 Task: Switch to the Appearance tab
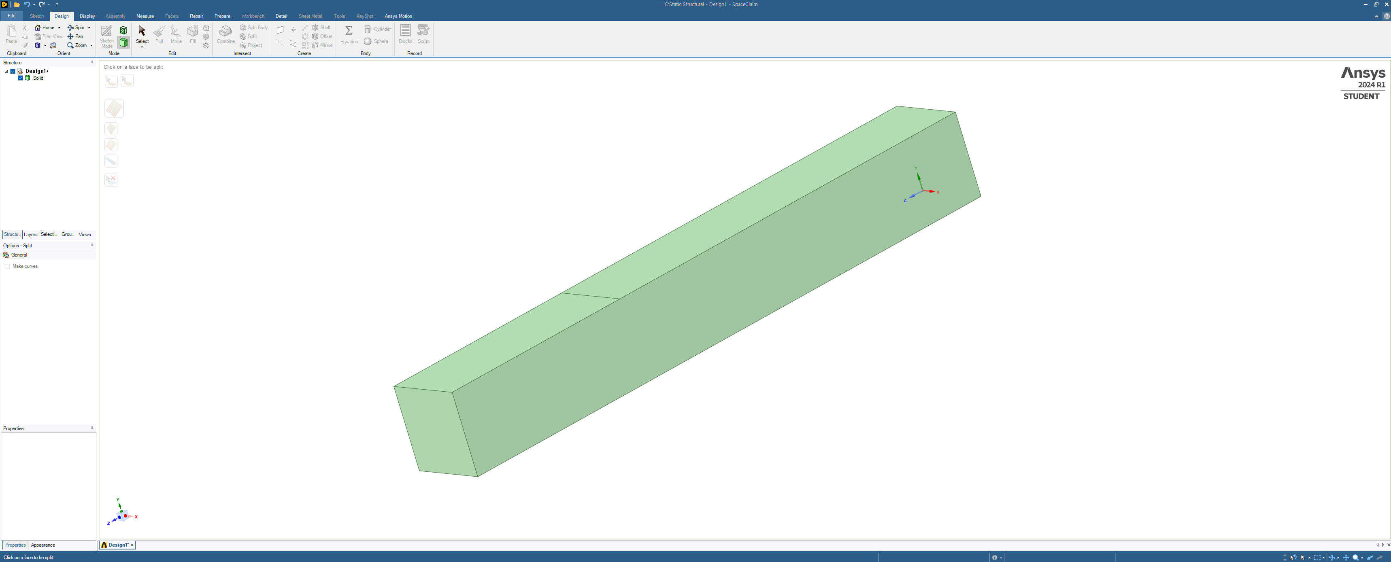43,545
